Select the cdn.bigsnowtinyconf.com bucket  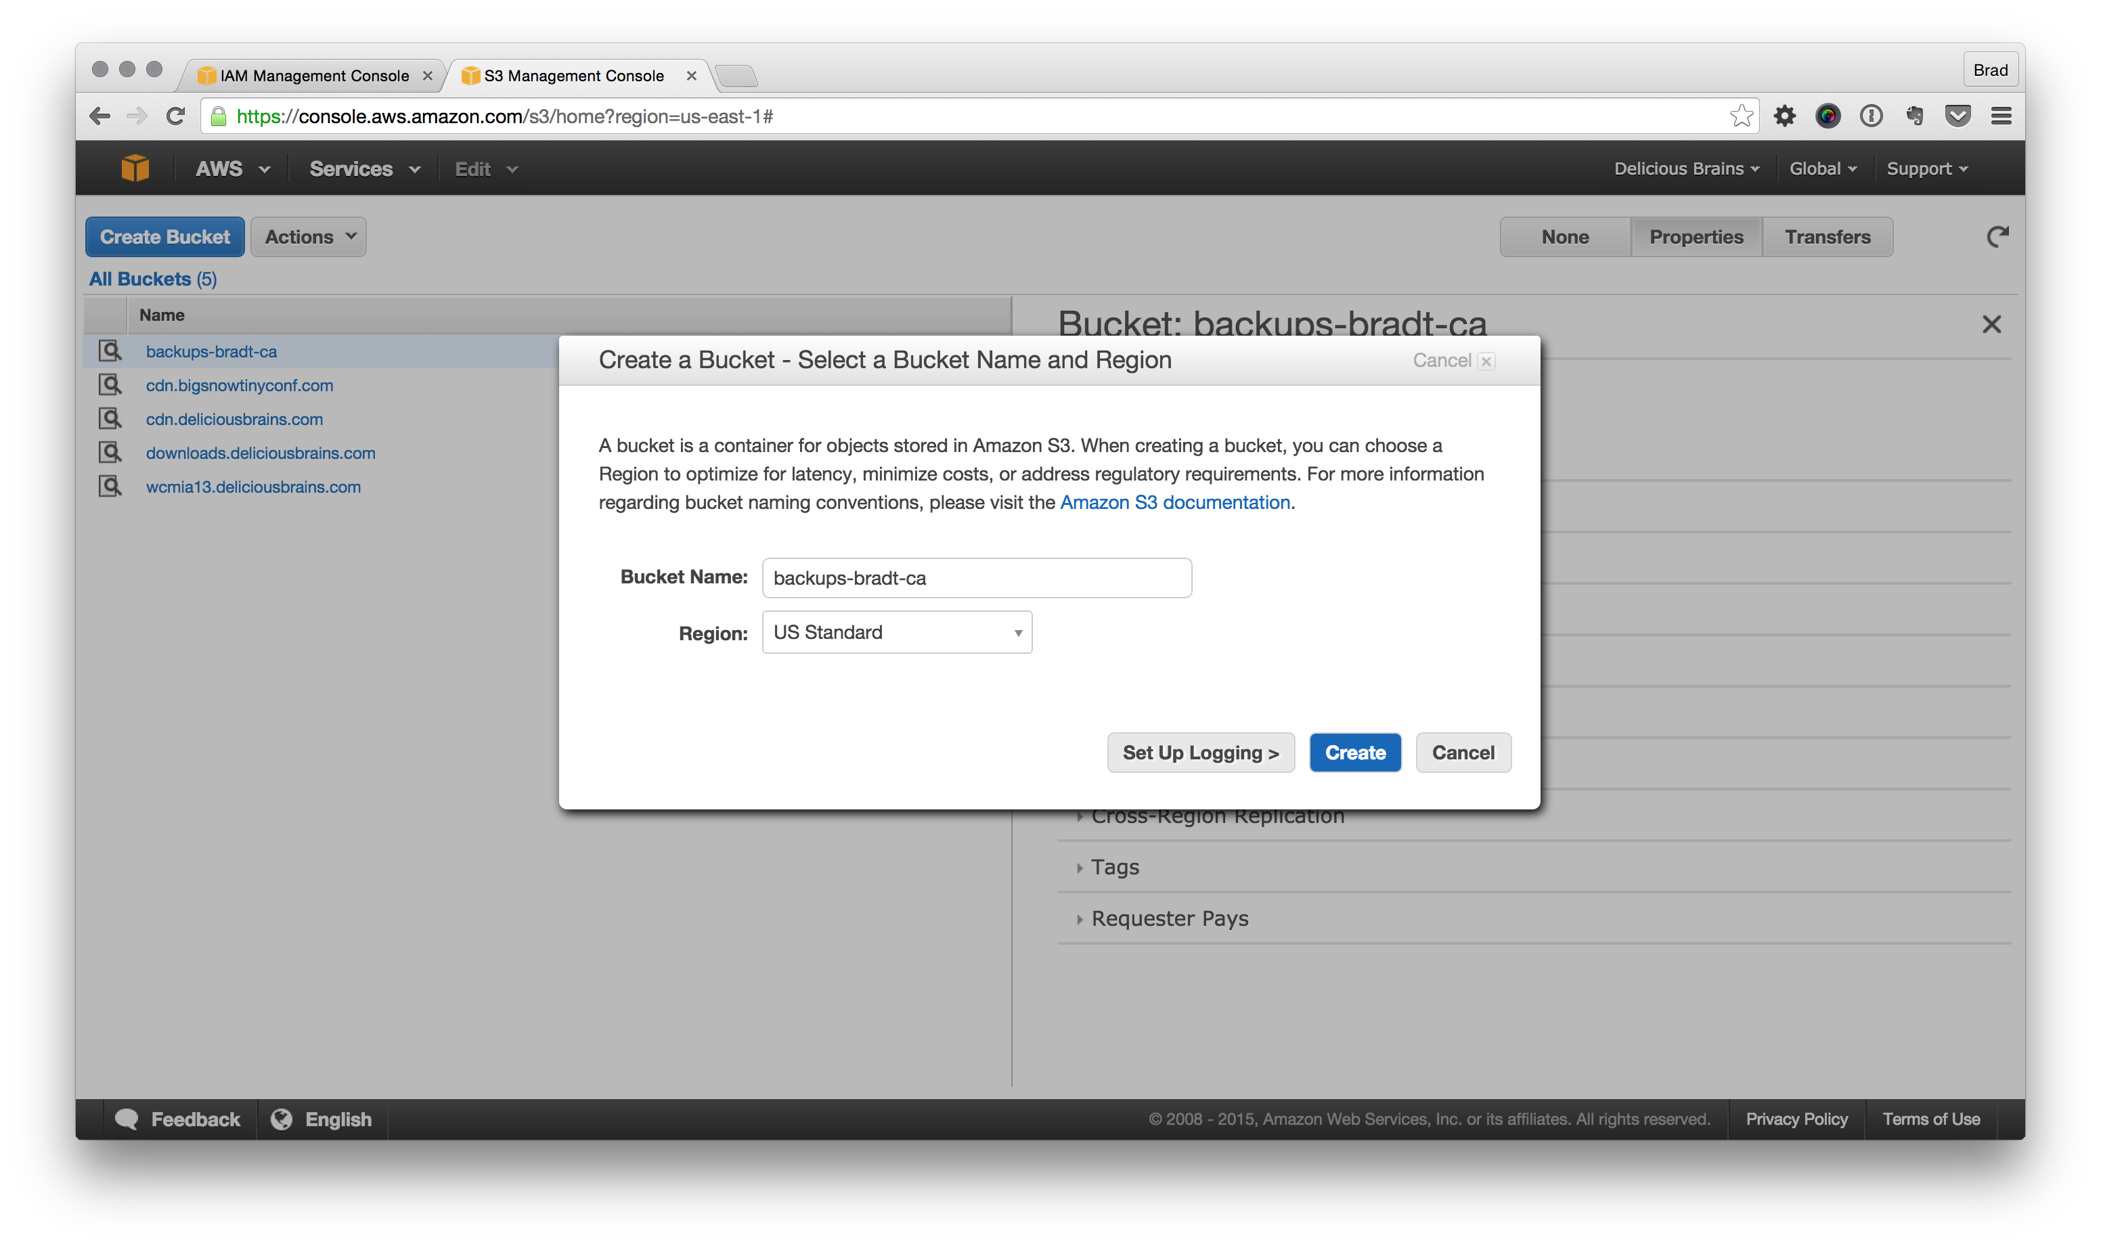pyautogui.click(x=239, y=385)
